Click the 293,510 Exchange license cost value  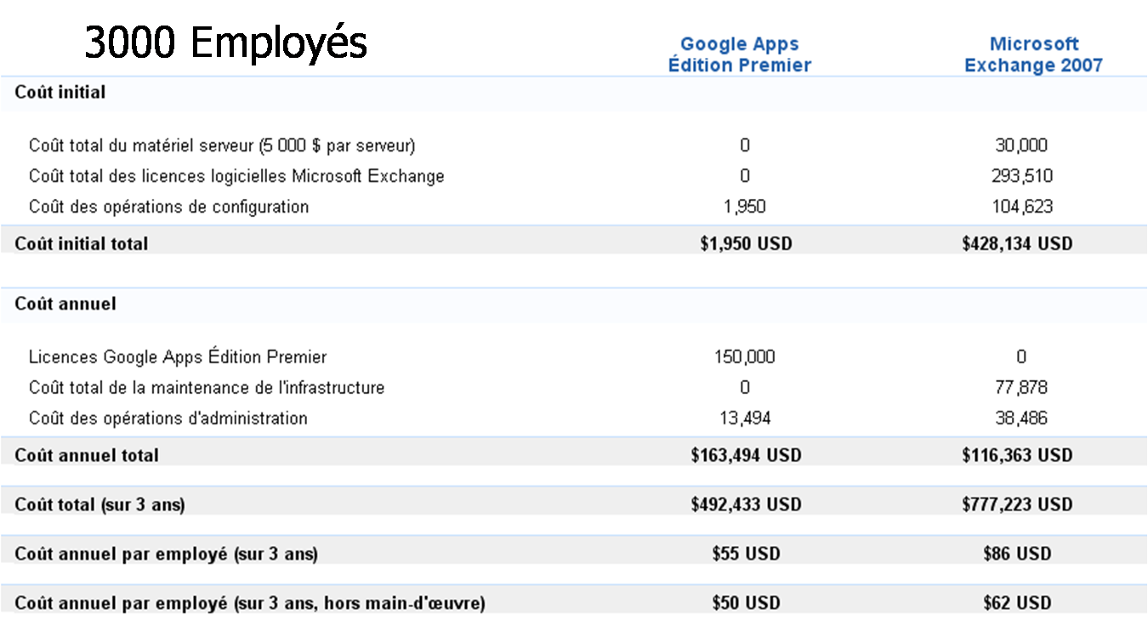(1020, 176)
